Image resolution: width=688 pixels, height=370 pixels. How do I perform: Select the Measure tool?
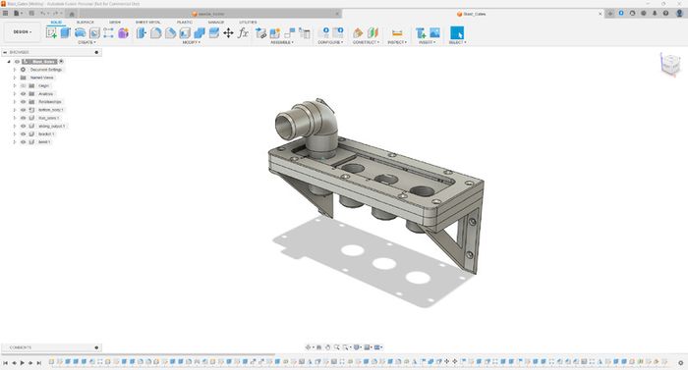[x=397, y=33]
